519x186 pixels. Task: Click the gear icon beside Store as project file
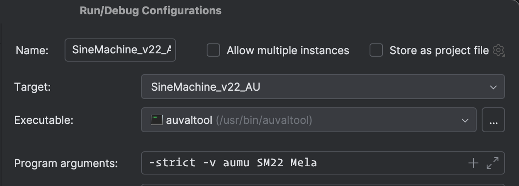pyautogui.click(x=499, y=51)
